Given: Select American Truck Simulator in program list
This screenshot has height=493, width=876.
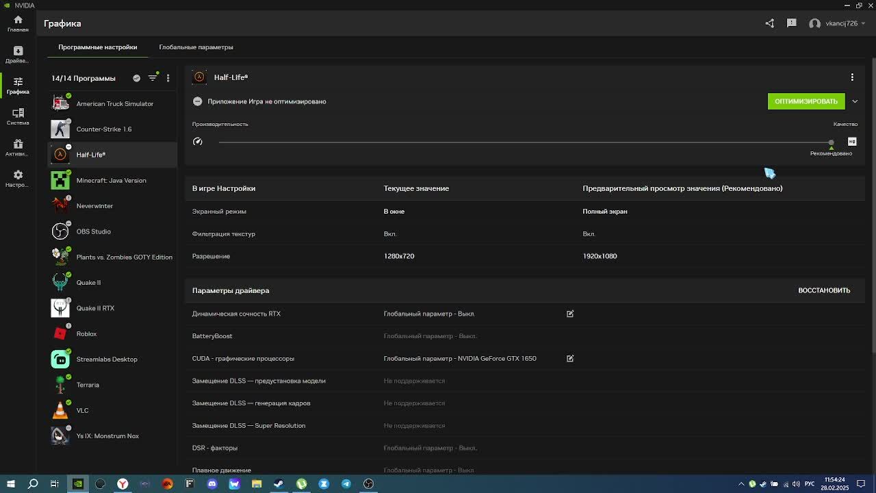Looking at the screenshot, I should pyautogui.click(x=113, y=104).
